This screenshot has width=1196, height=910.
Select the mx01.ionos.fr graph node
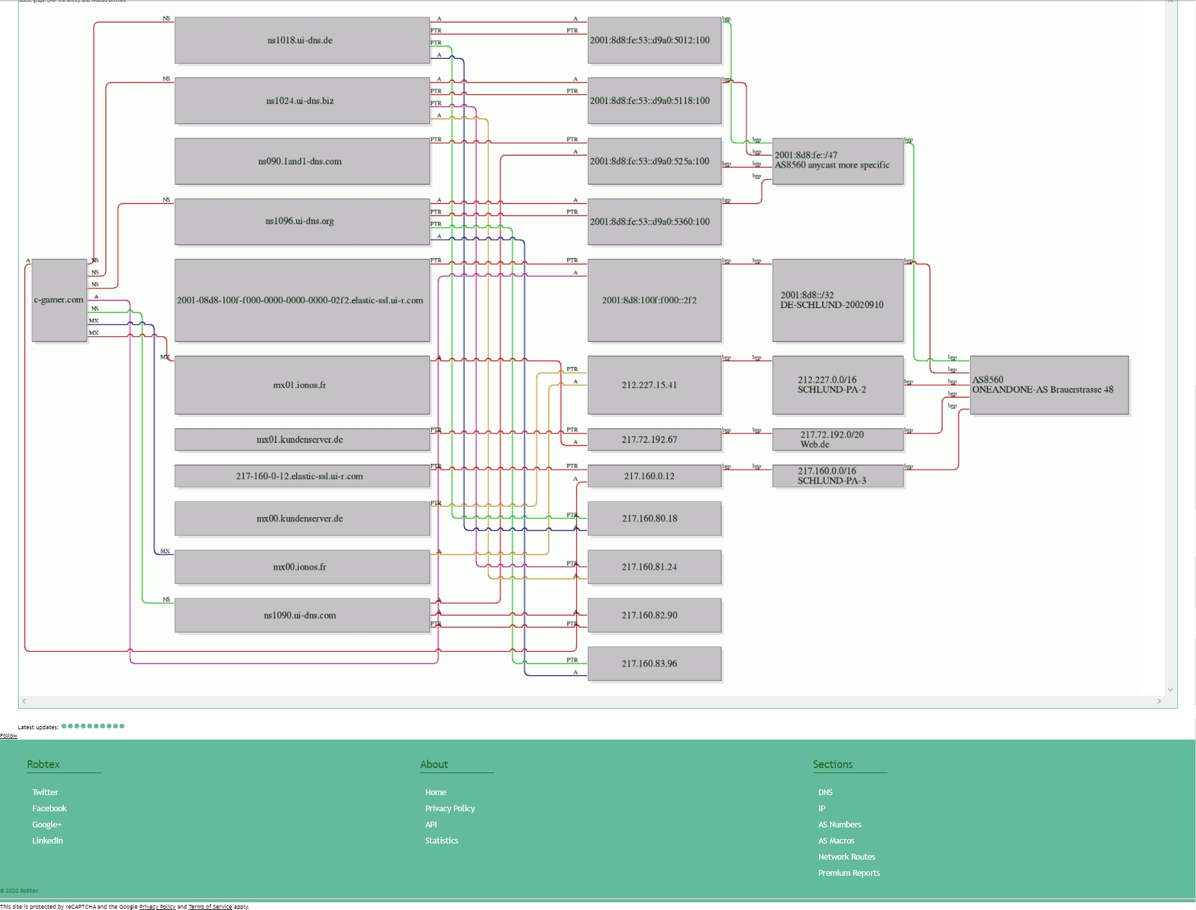pyautogui.click(x=301, y=385)
